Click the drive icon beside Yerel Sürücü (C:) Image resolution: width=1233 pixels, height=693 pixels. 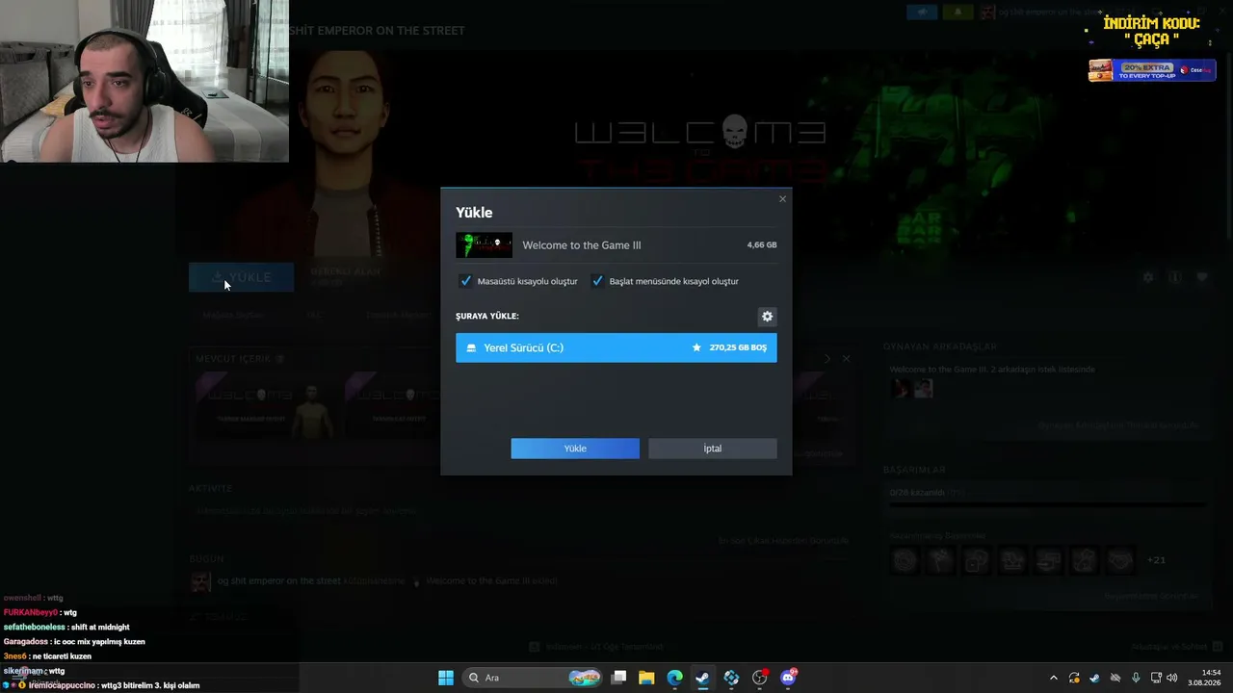[x=471, y=347]
